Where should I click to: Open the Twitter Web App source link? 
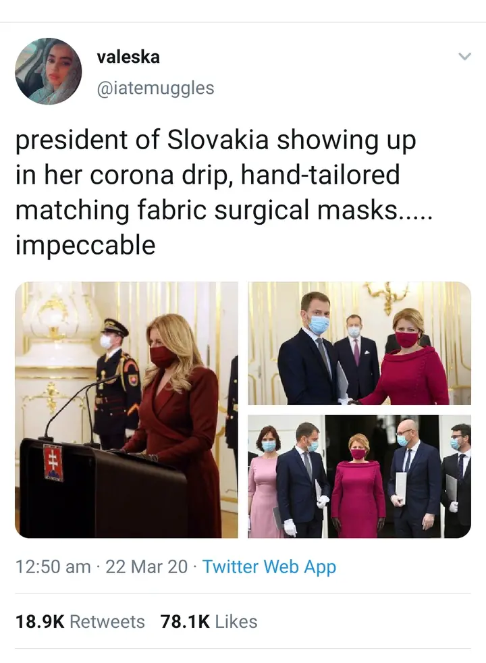269,567
